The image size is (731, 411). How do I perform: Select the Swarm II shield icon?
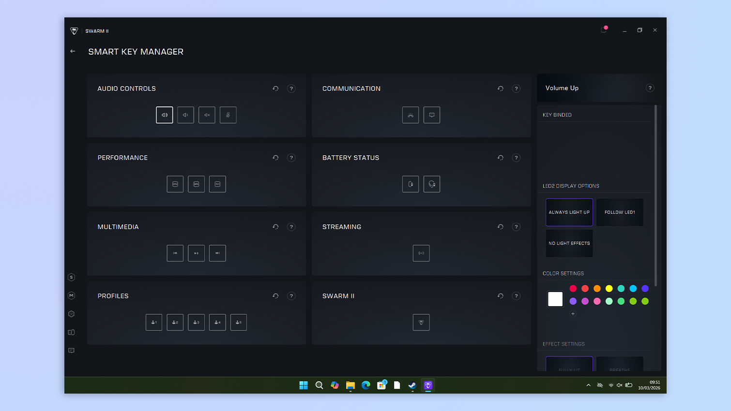pos(421,322)
